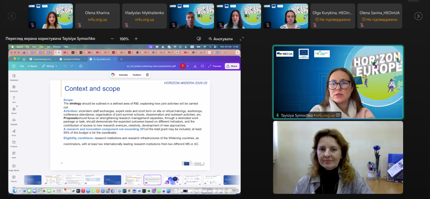This screenshot has width=430, height=199.
Task: Switch to the standard-briefing tab
Action: pos(73,59)
